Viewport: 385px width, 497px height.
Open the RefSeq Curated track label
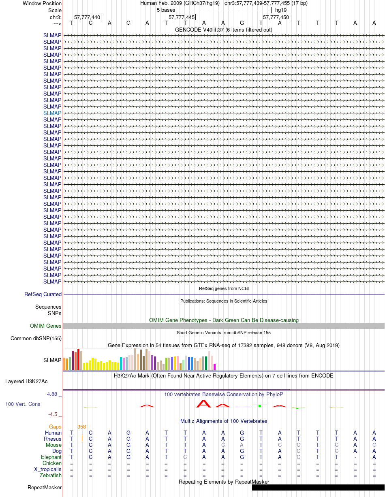43,294
